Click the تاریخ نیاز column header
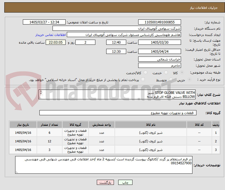Screen dimensions: 225x190 pyautogui.click(x=23, y=125)
